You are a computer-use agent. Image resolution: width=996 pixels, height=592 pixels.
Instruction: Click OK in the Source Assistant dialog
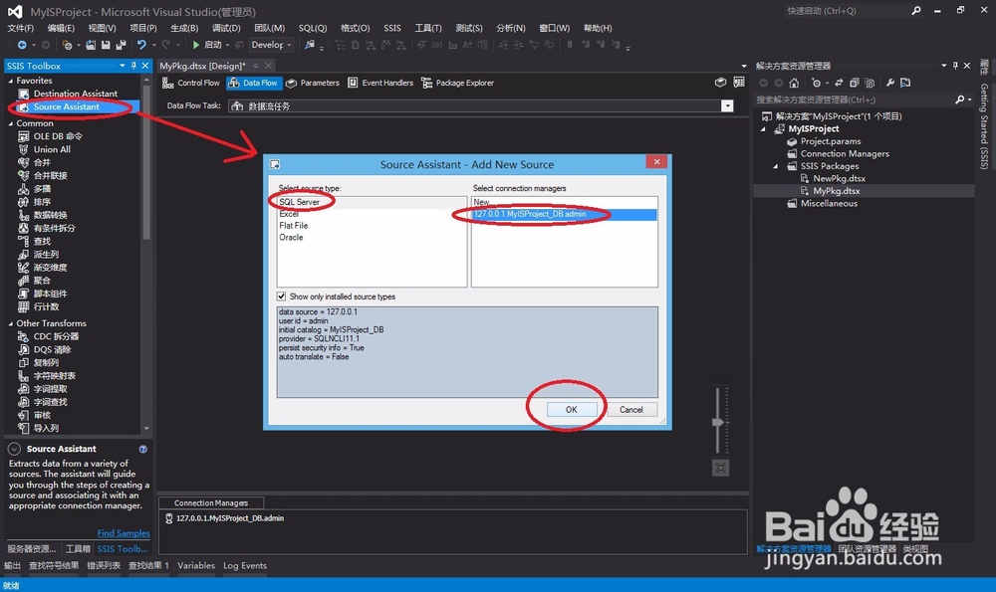pyautogui.click(x=572, y=410)
